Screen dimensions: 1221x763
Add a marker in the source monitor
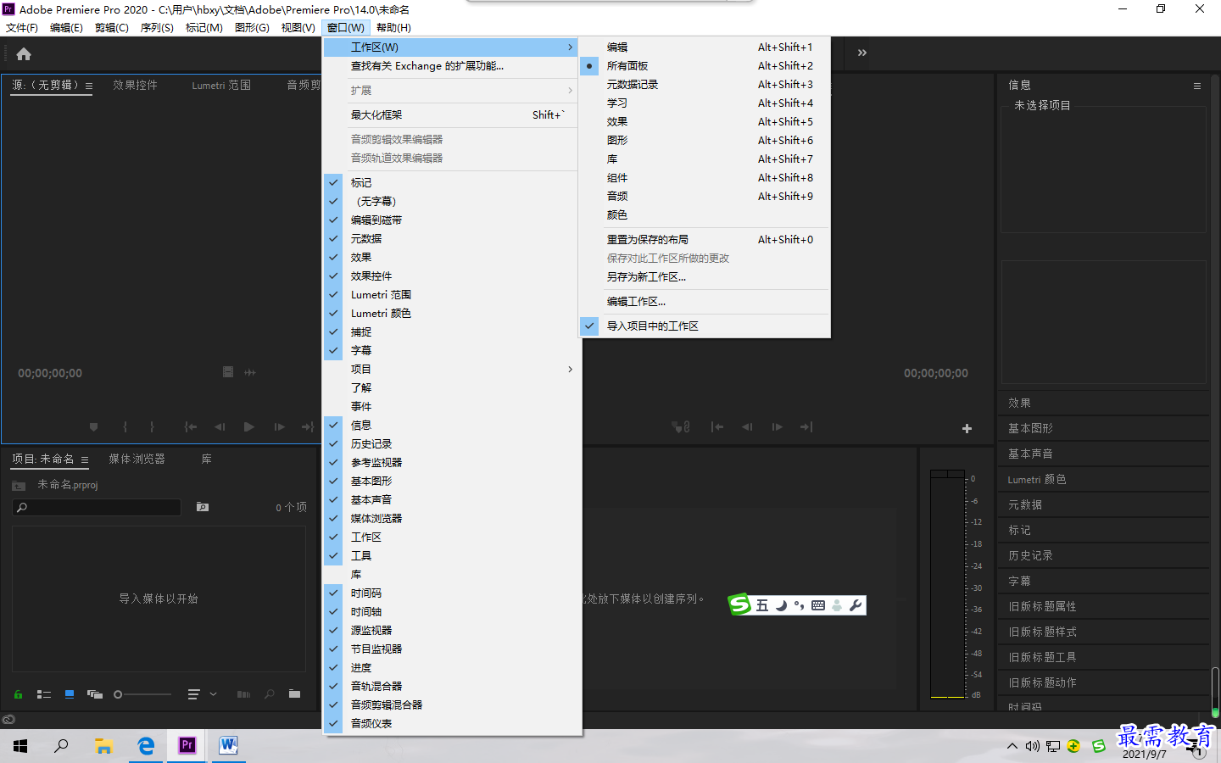[94, 427]
